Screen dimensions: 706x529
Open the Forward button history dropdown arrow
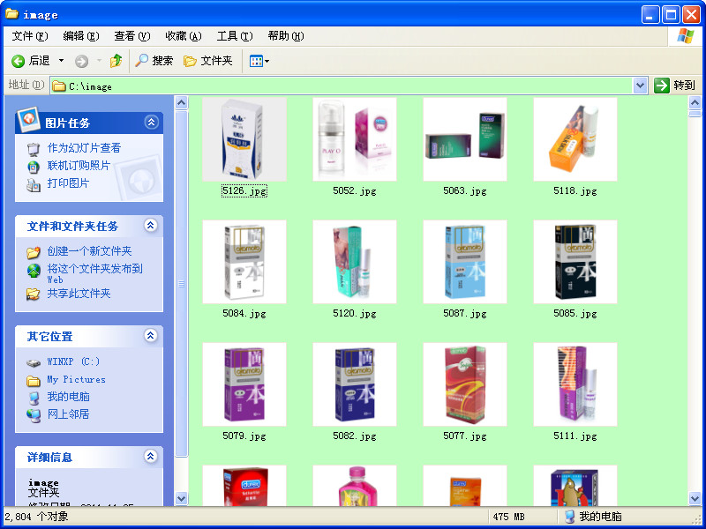point(99,61)
